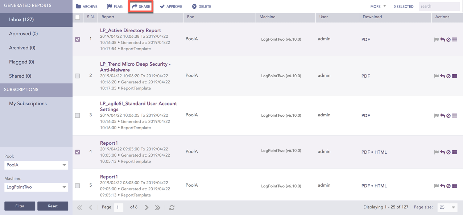Screen dimensions: 463x215
Task: Open the Pool dropdown showing PoolA
Action: [x=36, y=165]
